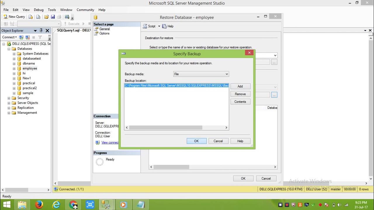Select the practical2 database icon
Image resolution: width=374 pixels, height=210 pixels.
click(x=19, y=88)
